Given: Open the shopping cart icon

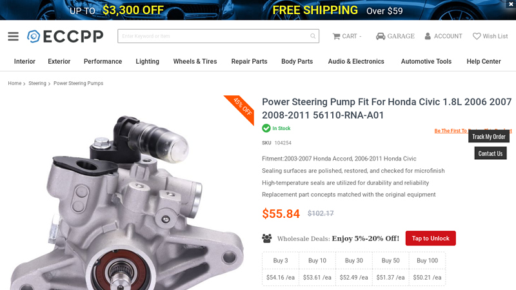Looking at the screenshot, I should [336, 36].
